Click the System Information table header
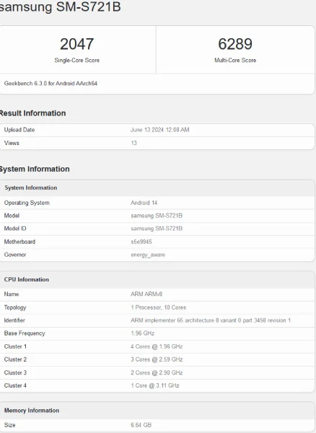 tap(30, 188)
